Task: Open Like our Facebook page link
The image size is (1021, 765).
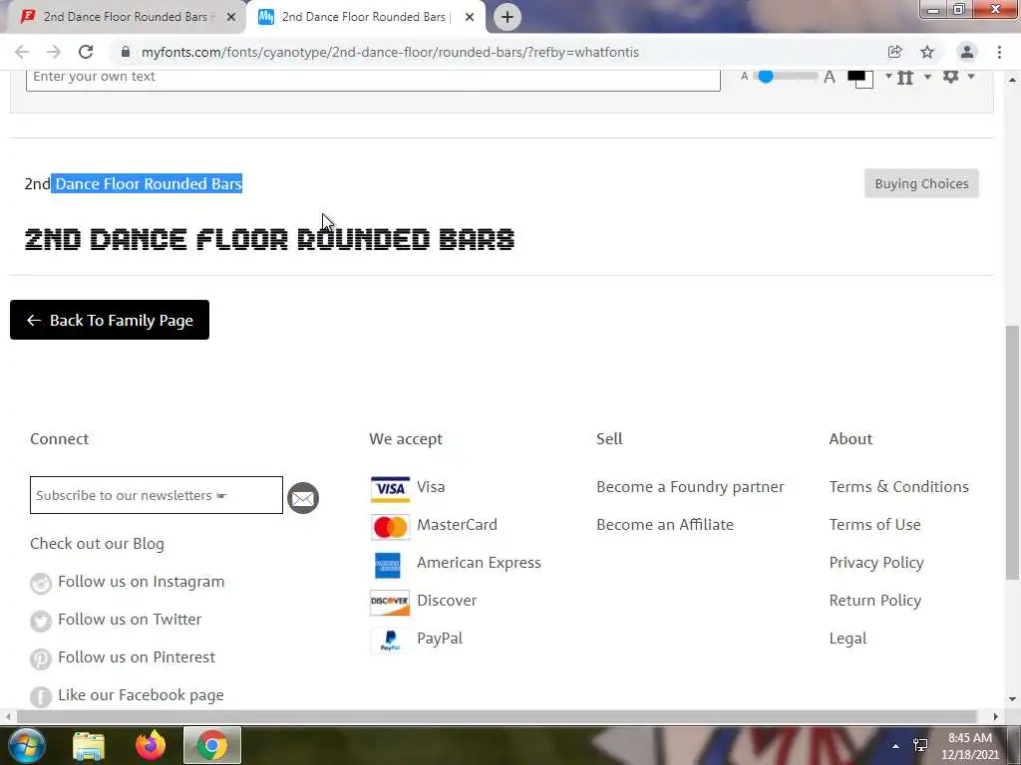Action: [x=141, y=694]
